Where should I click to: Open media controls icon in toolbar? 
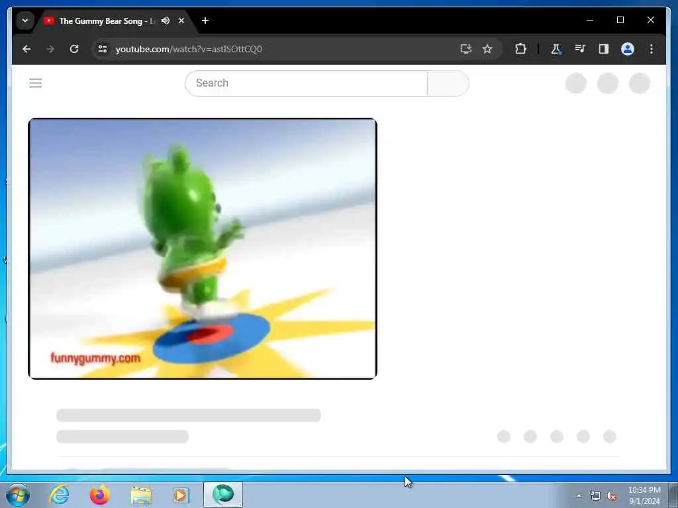[580, 49]
